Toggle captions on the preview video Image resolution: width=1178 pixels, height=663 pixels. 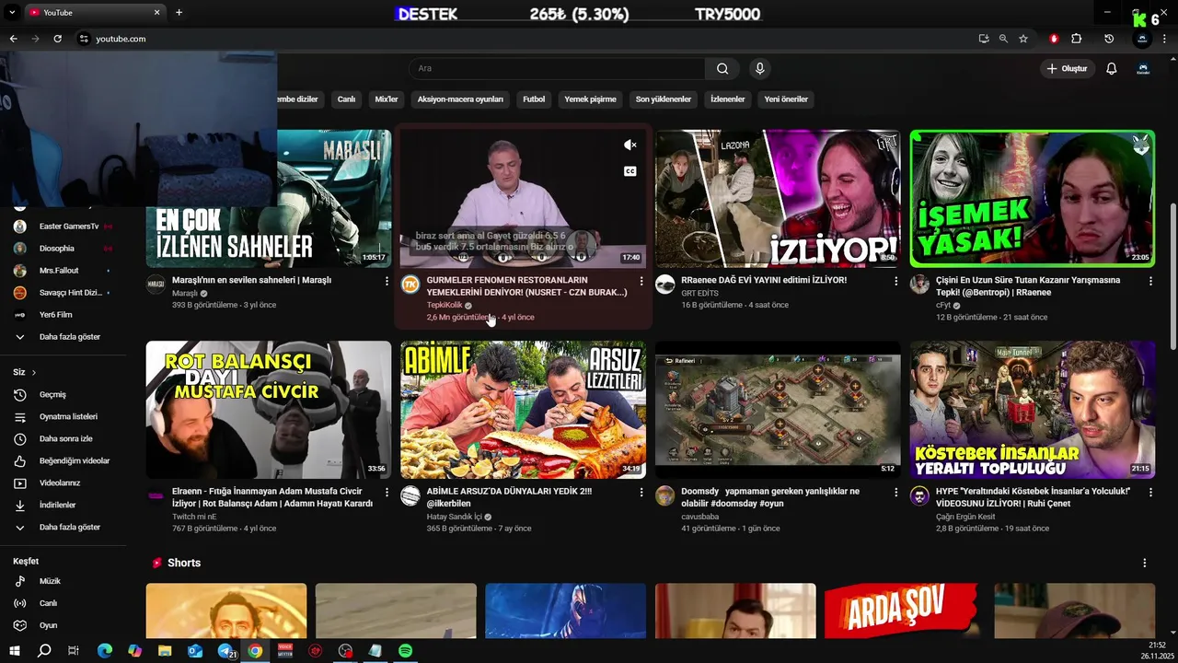click(630, 171)
